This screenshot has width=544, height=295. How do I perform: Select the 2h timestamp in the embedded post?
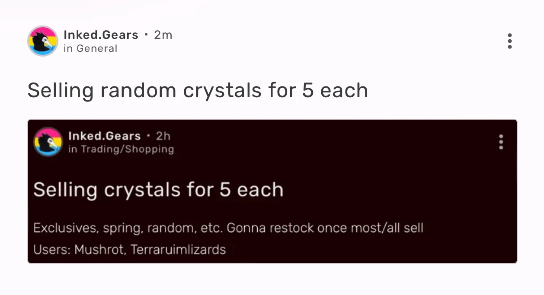162,136
